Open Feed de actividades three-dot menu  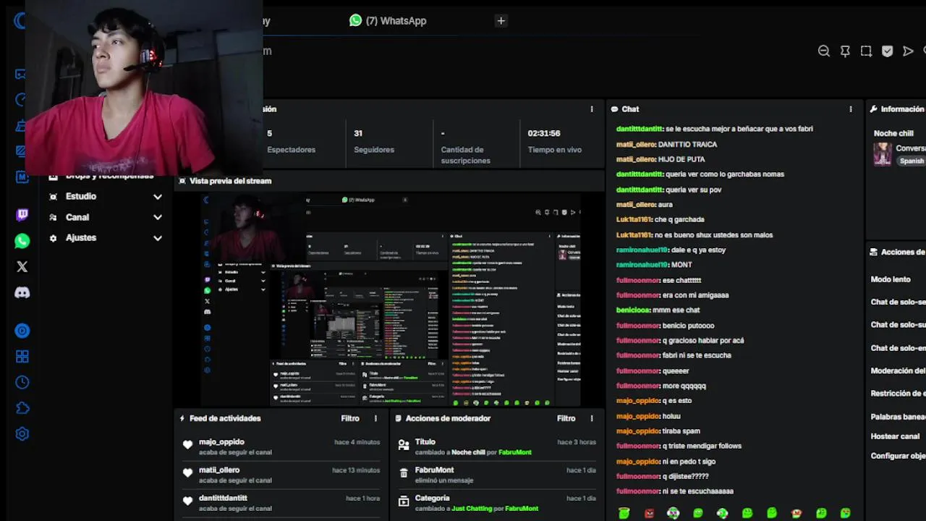[x=375, y=418]
